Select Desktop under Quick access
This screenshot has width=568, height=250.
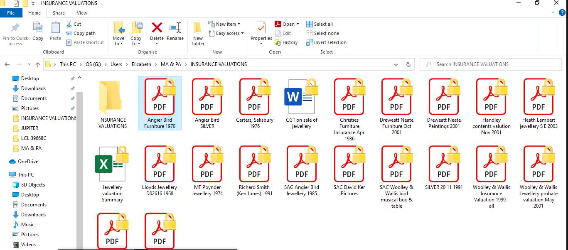(30, 78)
